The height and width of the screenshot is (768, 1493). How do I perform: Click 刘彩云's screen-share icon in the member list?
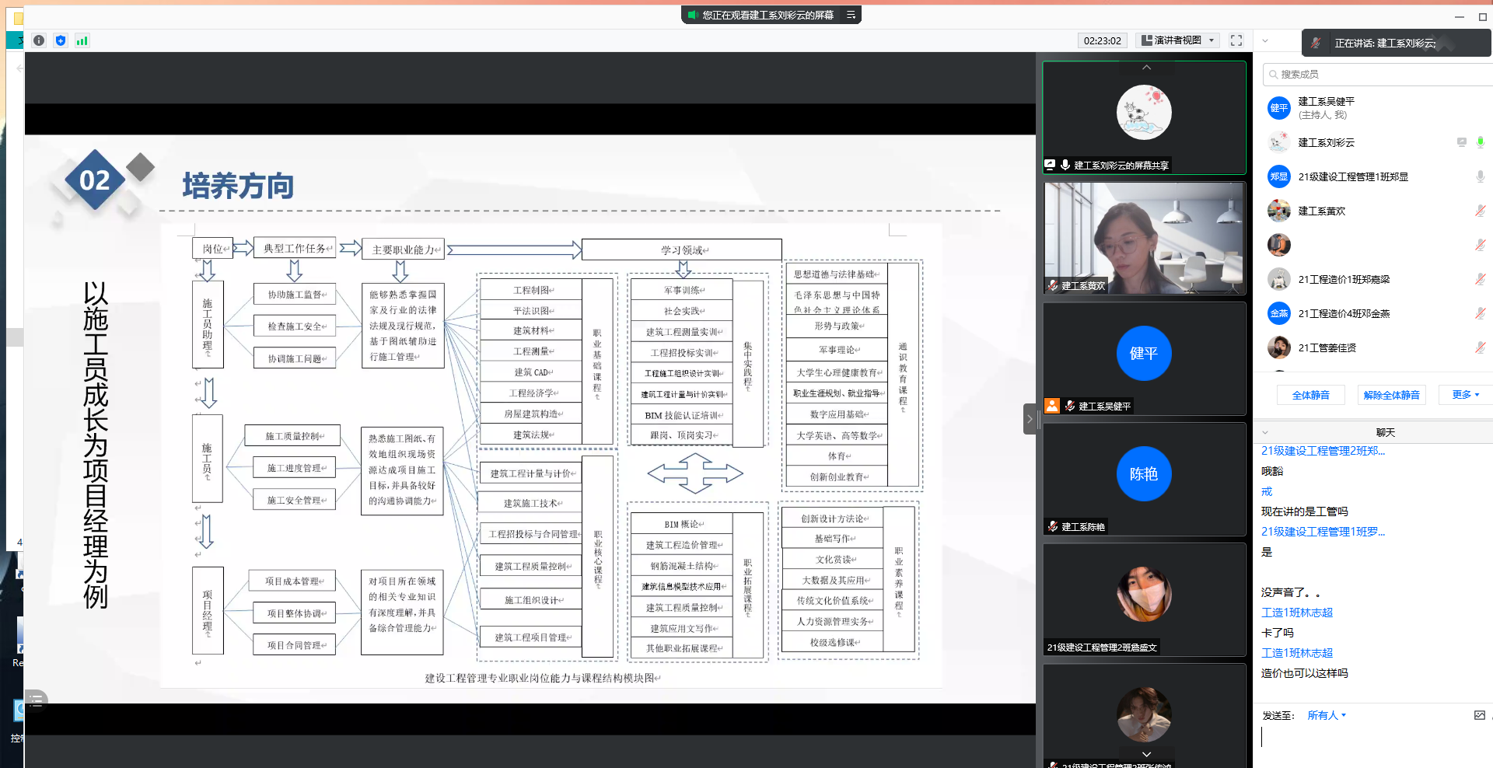pos(1461,142)
